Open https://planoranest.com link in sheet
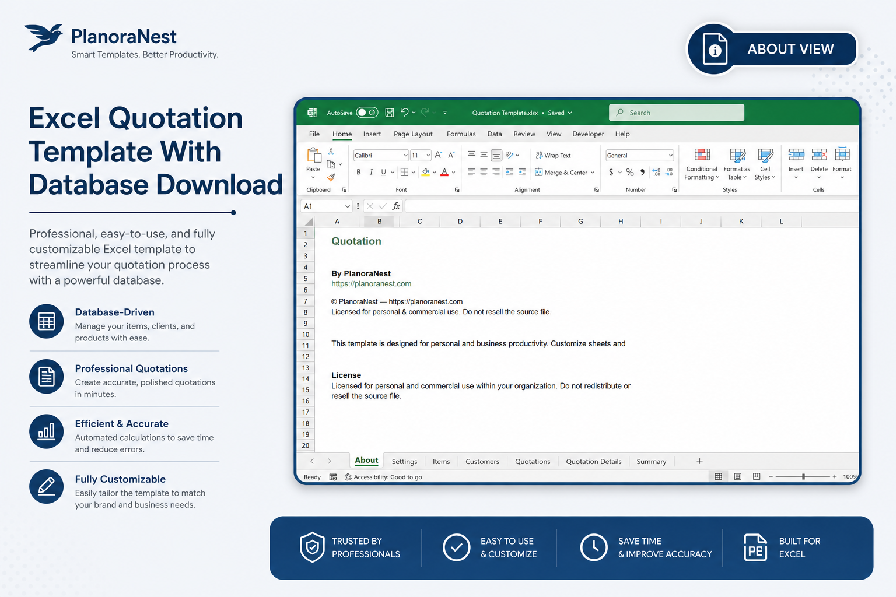The image size is (896, 597). (x=372, y=284)
